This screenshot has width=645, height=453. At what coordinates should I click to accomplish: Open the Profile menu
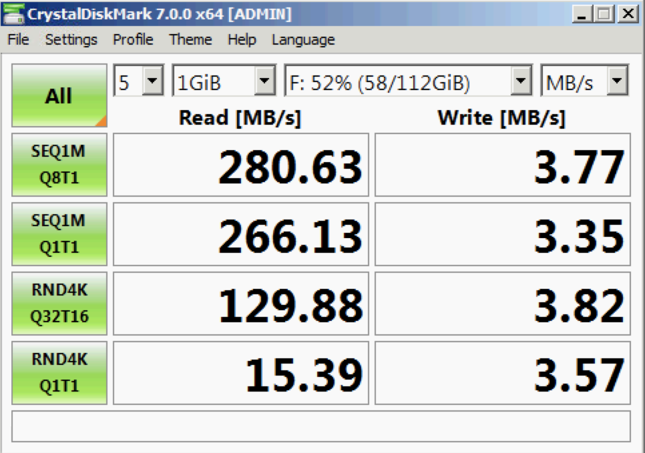coord(133,39)
